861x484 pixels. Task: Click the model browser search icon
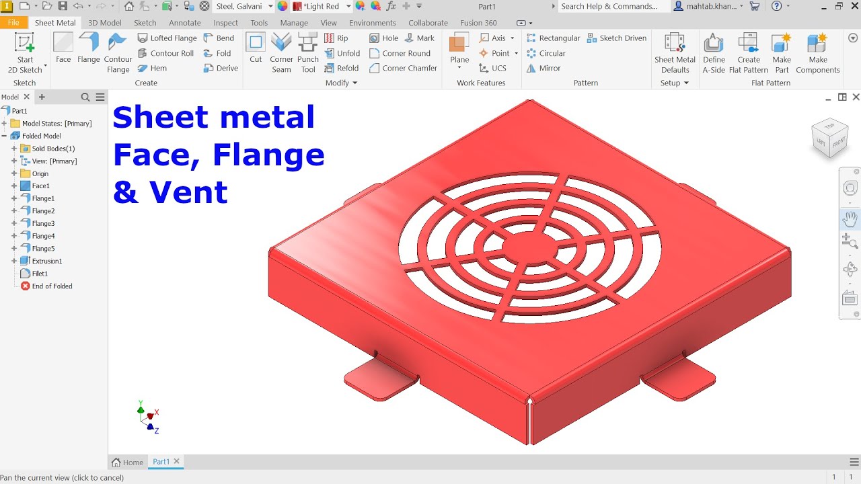click(x=85, y=97)
